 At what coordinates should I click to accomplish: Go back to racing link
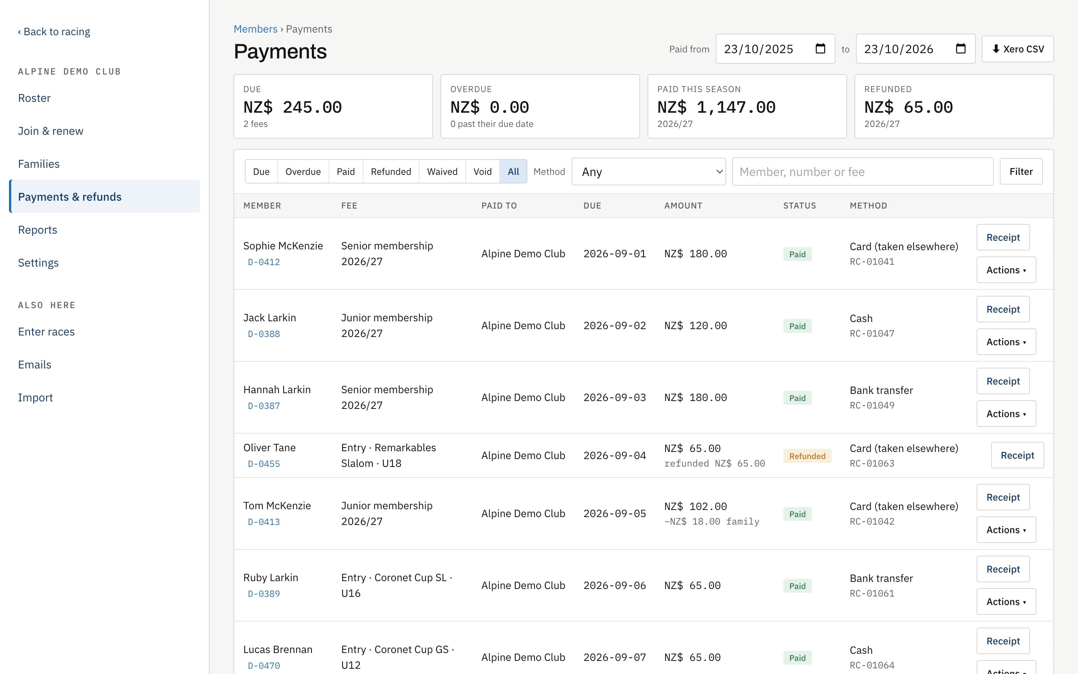click(x=54, y=32)
